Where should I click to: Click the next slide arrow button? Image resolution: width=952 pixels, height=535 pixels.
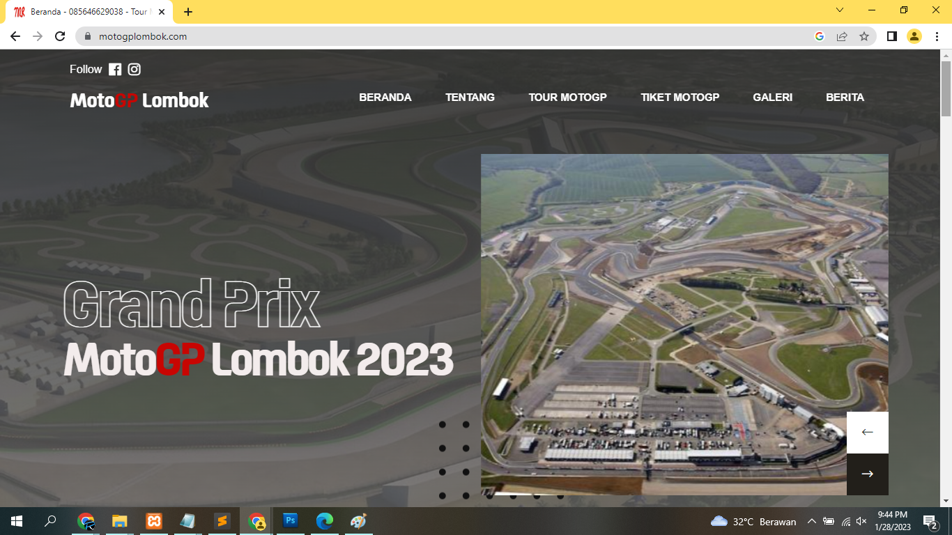pos(867,474)
